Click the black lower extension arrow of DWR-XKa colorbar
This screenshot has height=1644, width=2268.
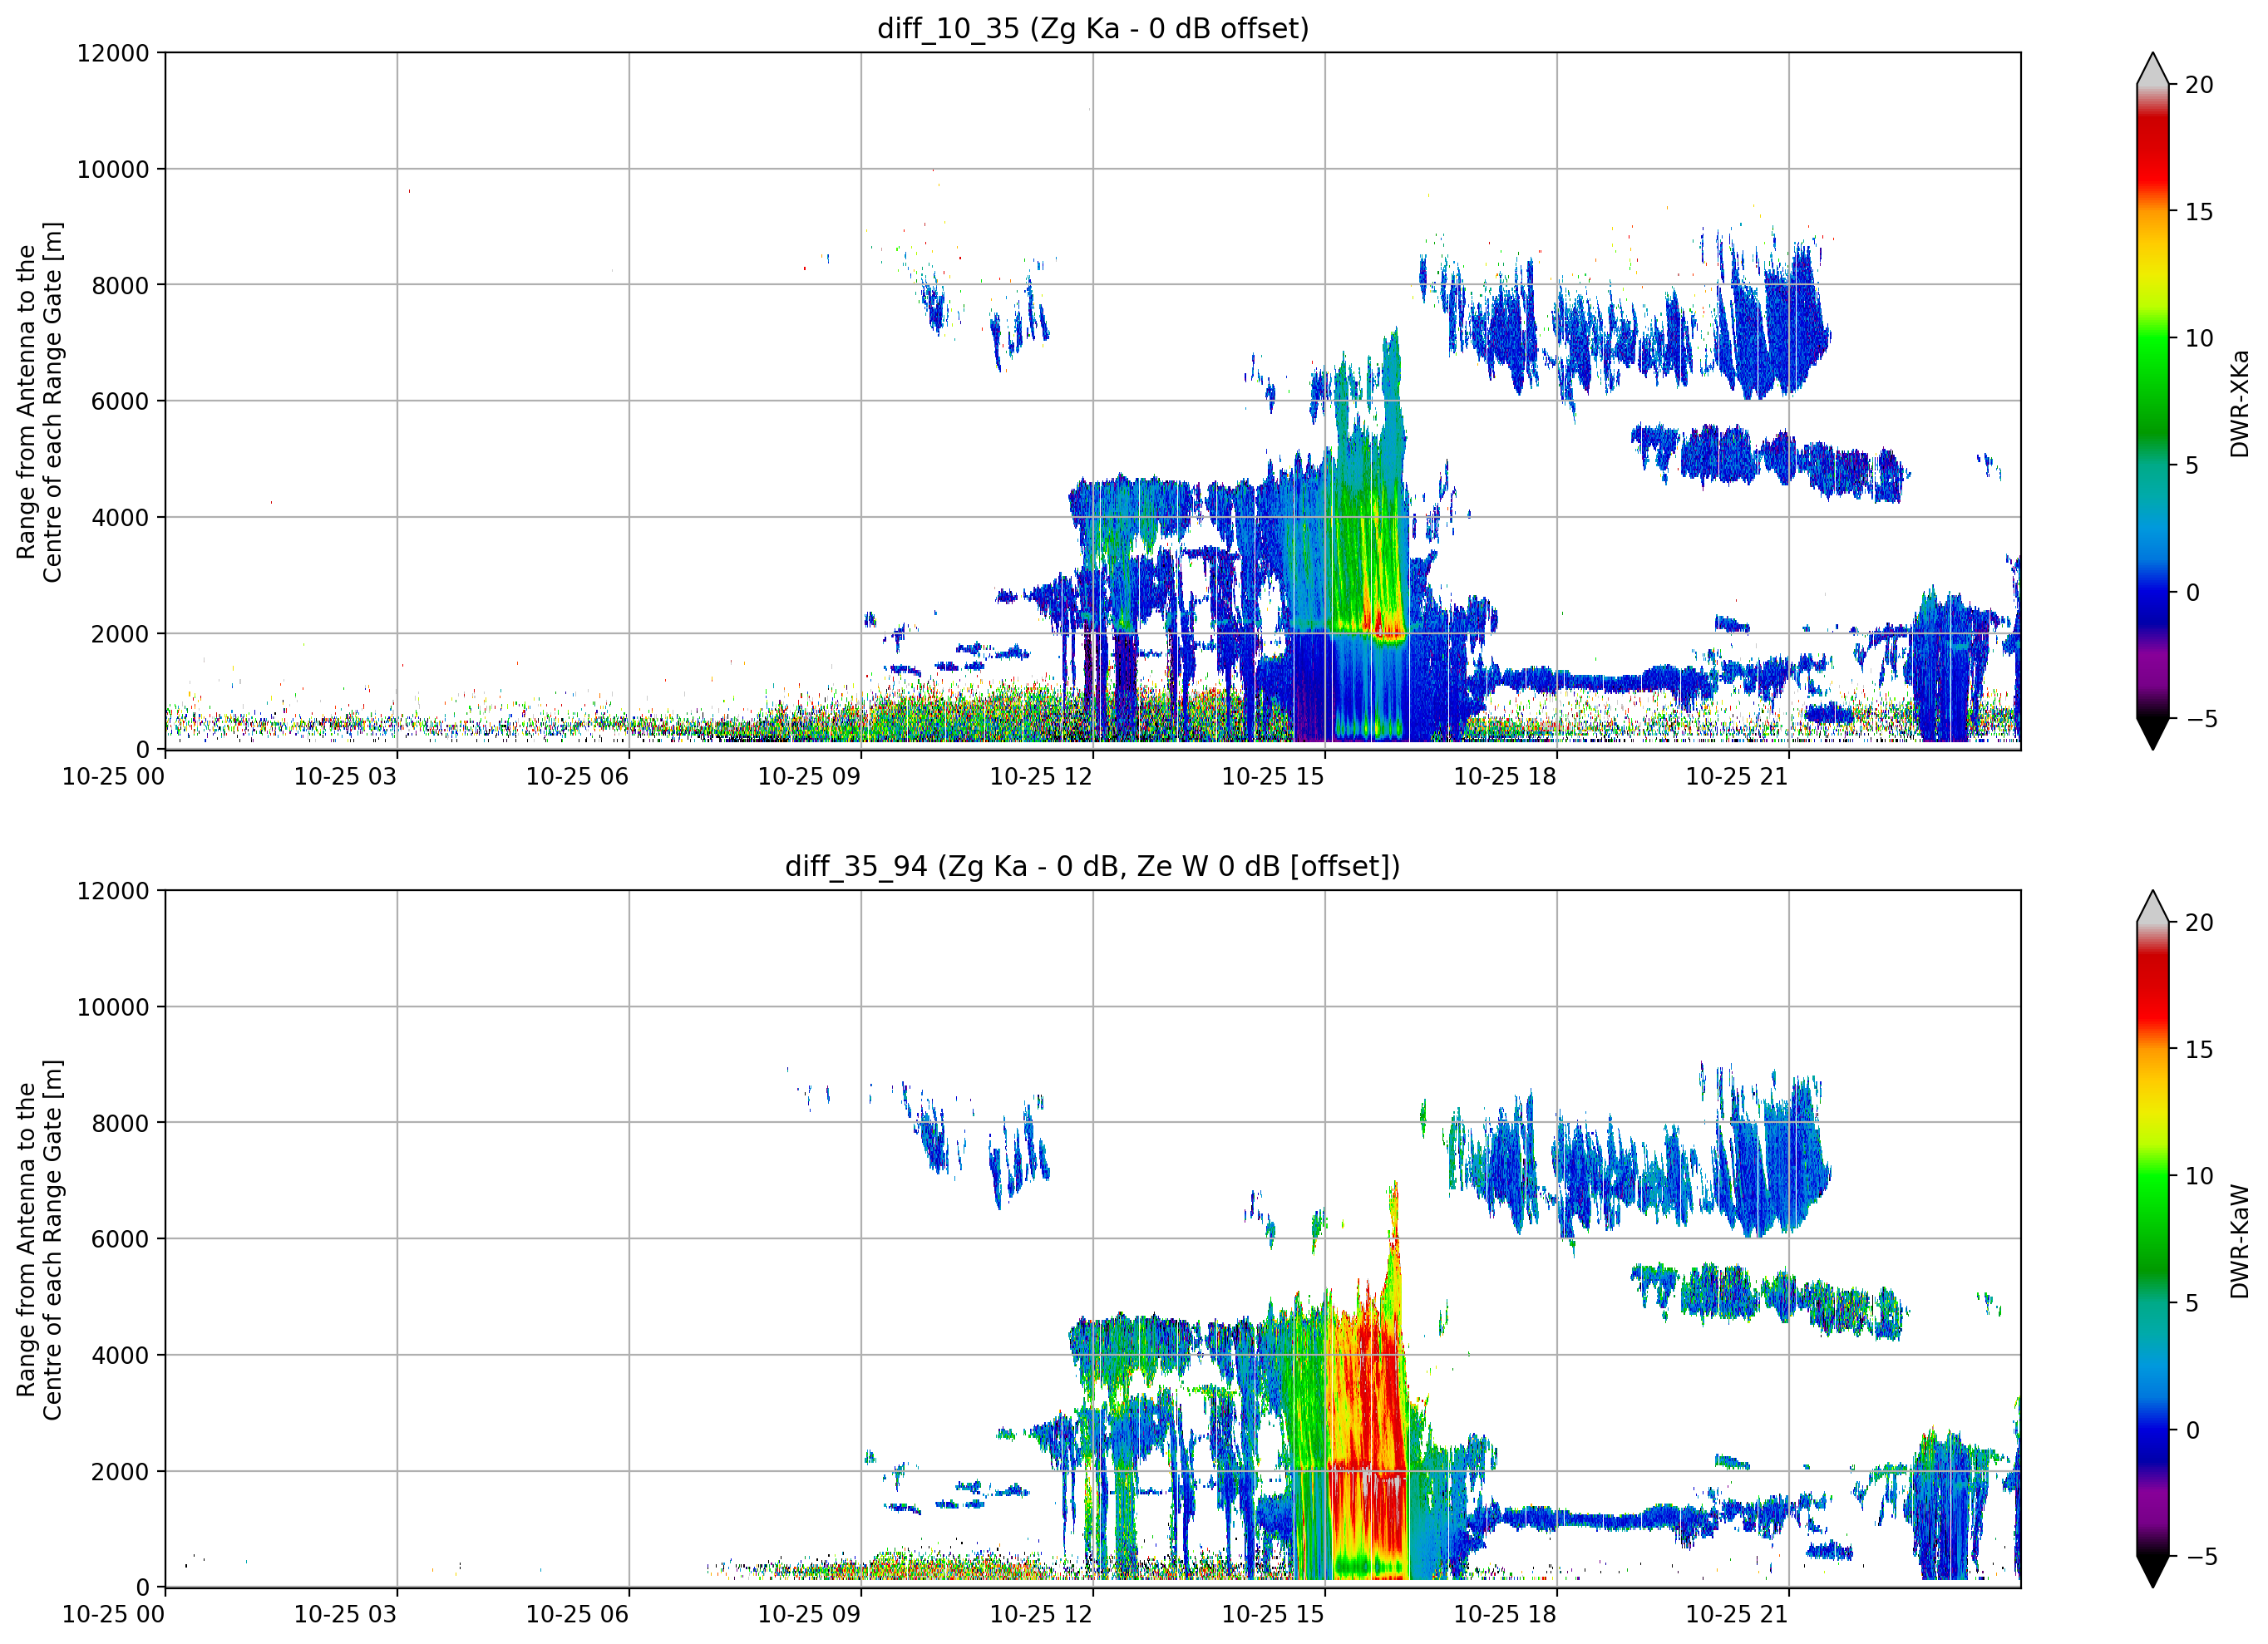coord(2152,732)
